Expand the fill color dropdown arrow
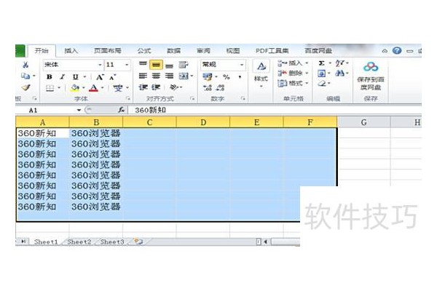 click(x=83, y=88)
